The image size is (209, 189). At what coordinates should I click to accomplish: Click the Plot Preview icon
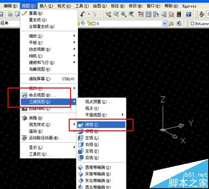18,14
